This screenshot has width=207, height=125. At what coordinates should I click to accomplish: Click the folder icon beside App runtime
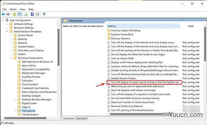[x=19, y=65]
